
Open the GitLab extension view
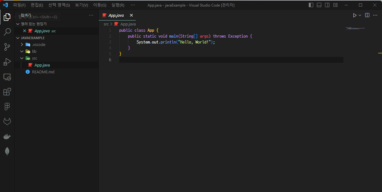point(7,121)
